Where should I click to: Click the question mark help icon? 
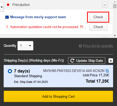pyautogui.click(x=80, y=46)
